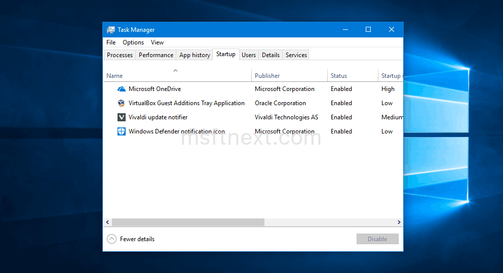The height and width of the screenshot is (273, 503).
Task: Click the Fewer details label
Action: pos(137,239)
